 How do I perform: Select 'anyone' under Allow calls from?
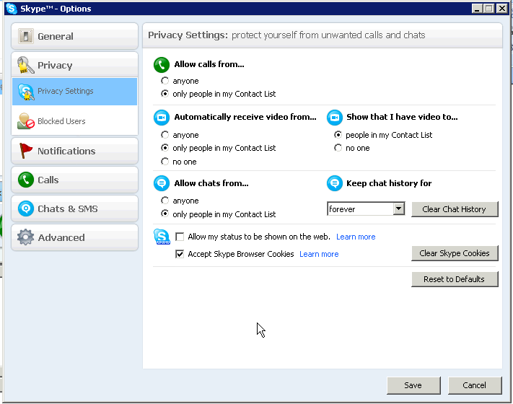pyautogui.click(x=165, y=81)
